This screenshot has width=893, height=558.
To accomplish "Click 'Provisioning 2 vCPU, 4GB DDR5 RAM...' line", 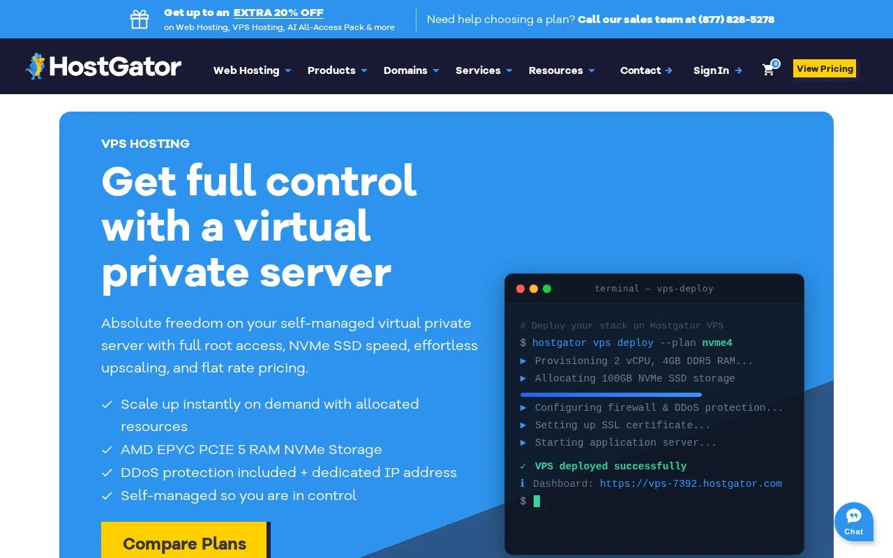I will tap(644, 361).
